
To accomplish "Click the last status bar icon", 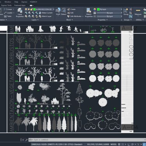I will click(x=144, y=144).
